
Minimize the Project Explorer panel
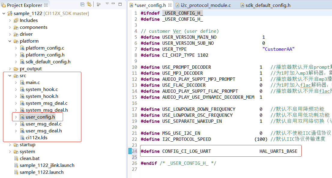pyautogui.click(x=113, y=4)
